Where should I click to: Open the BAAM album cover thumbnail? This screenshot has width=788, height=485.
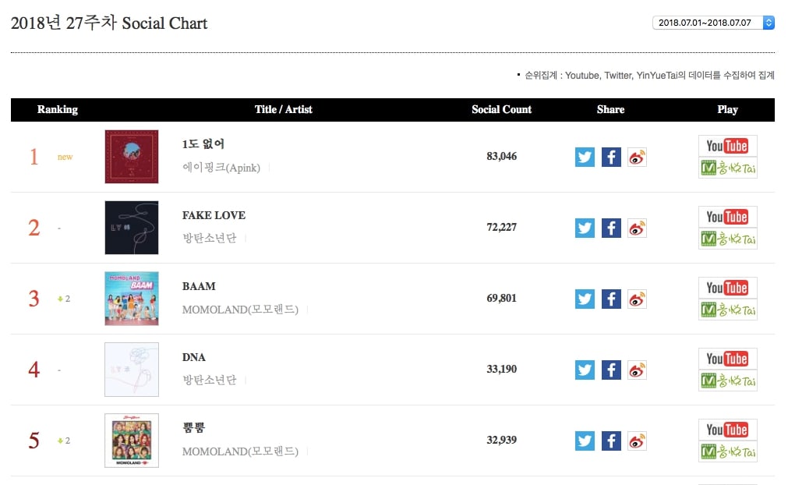tap(132, 299)
